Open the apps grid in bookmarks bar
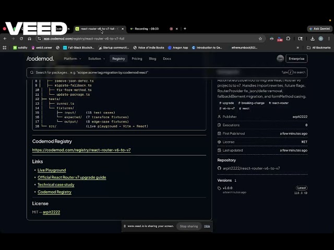The image size is (334, 250). click(x=5, y=47)
